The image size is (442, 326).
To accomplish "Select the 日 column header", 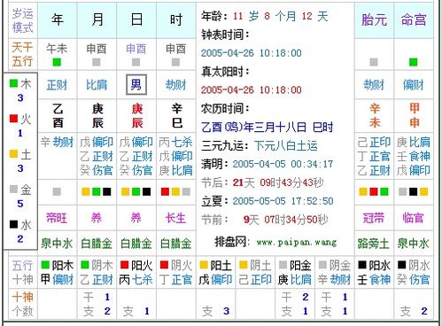I will coord(136,20).
